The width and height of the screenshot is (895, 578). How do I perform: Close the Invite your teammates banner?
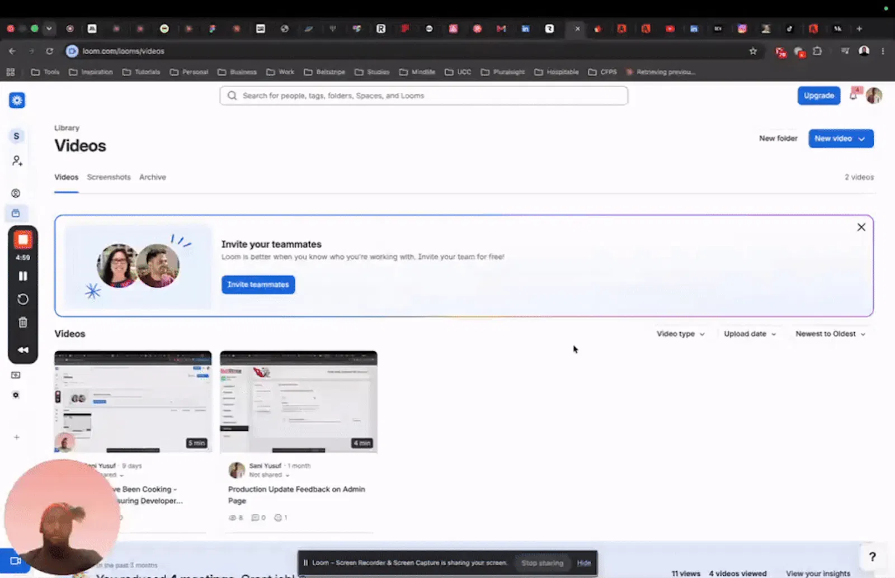click(x=861, y=227)
